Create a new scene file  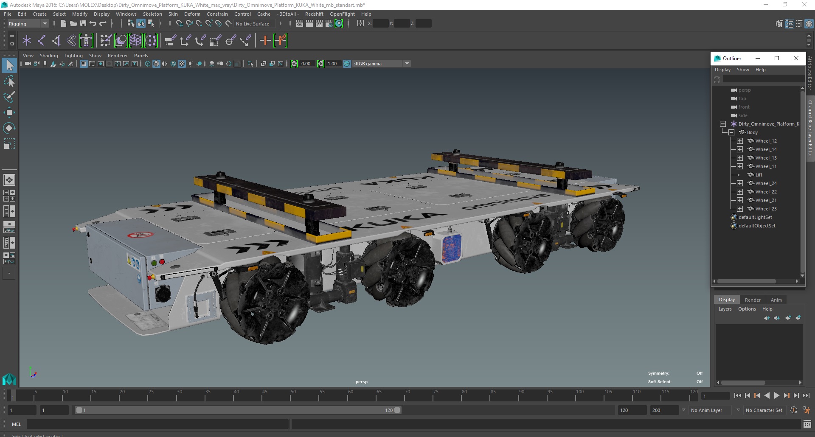click(63, 24)
